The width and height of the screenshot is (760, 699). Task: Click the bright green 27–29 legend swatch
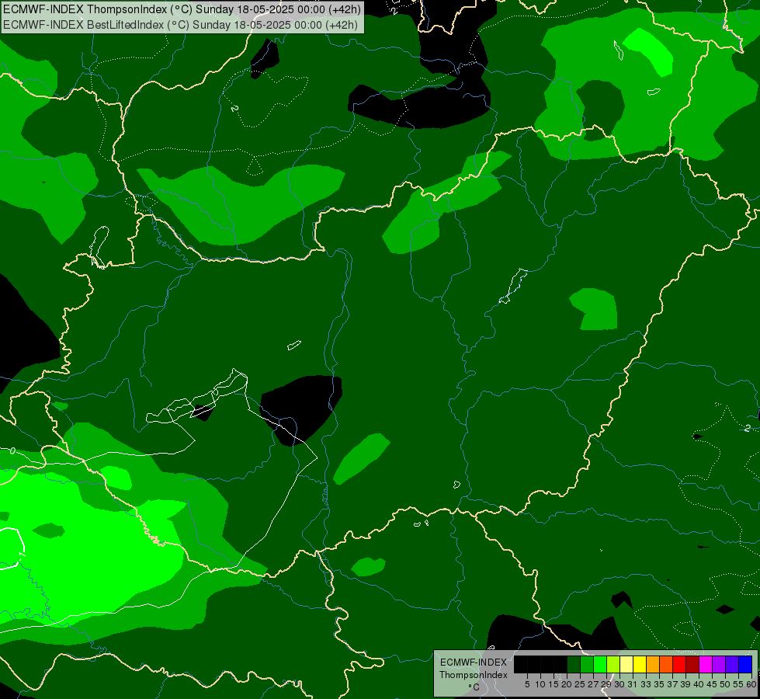click(x=600, y=664)
